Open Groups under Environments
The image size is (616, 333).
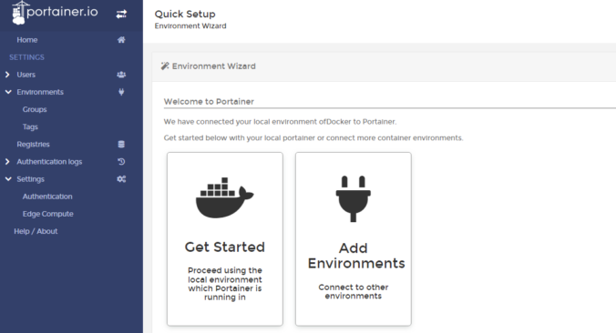(35, 109)
